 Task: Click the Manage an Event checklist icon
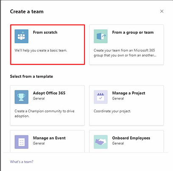click(22, 142)
